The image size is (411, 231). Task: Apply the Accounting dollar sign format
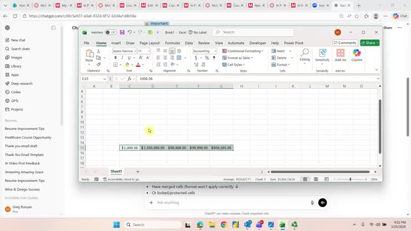coord(196,58)
